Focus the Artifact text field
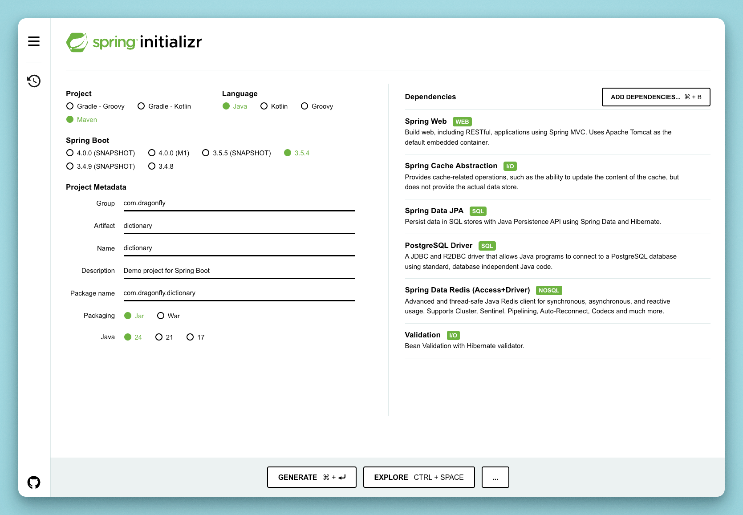The image size is (743, 515). pos(239,226)
